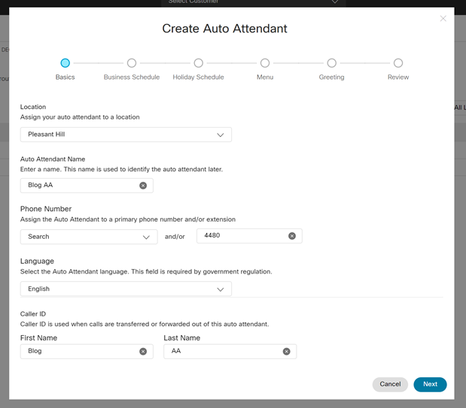Clear the Last Name field

click(286, 352)
